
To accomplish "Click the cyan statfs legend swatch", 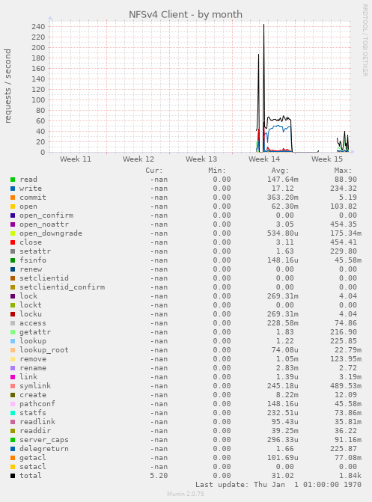I will click(13, 413).
